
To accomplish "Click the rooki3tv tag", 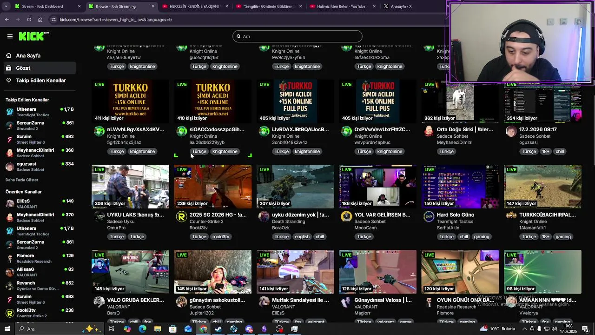I will [221, 236].
